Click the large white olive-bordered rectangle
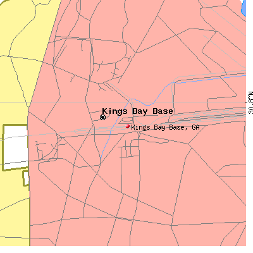This screenshot has height=253, width=253. click(x=15, y=147)
